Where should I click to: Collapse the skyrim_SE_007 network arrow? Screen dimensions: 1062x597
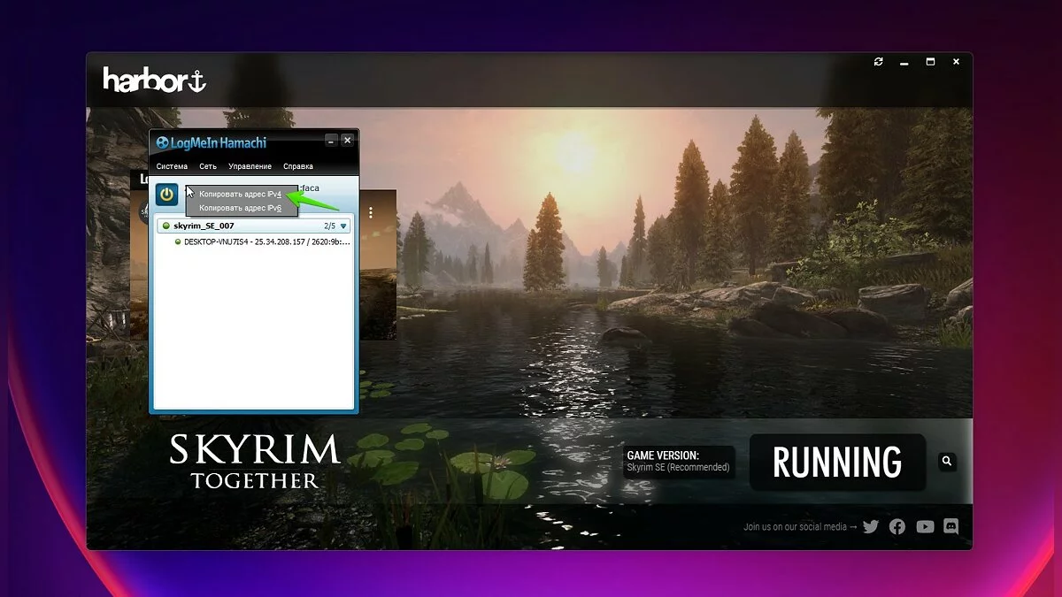344,226
